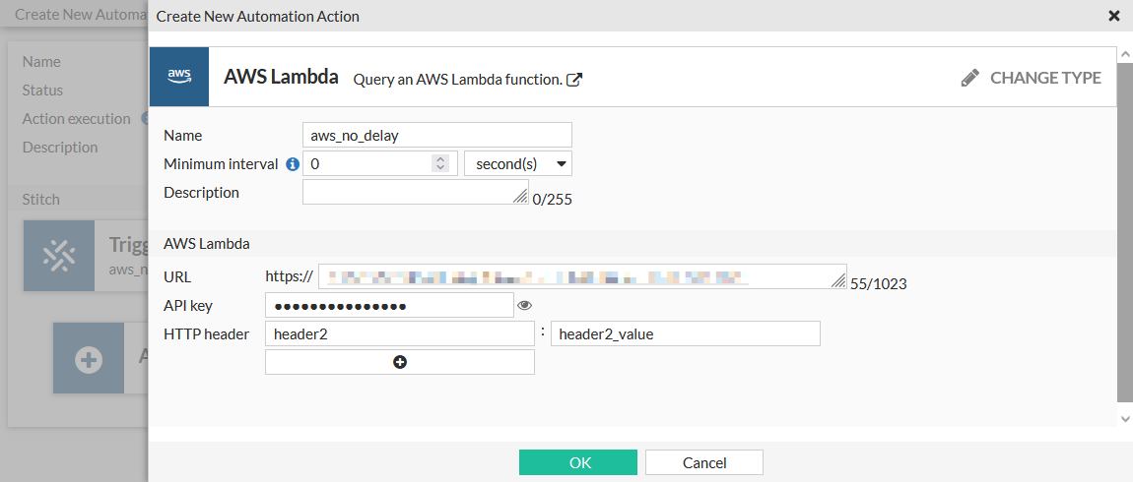Click the Minimum interval info icon
1133x482 pixels.
click(x=293, y=164)
